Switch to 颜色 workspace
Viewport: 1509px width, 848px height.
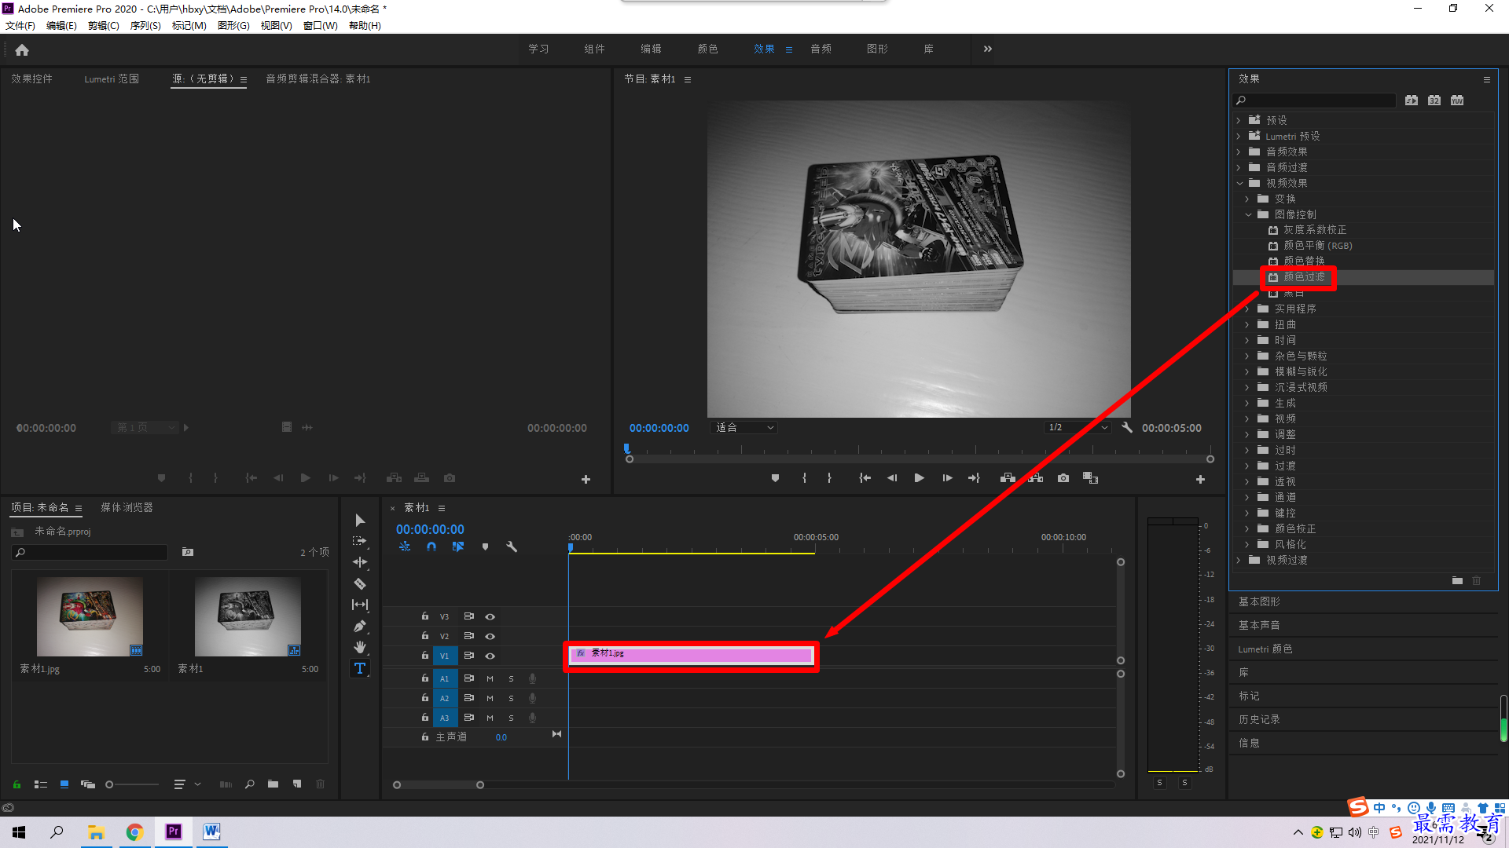coord(707,49)
